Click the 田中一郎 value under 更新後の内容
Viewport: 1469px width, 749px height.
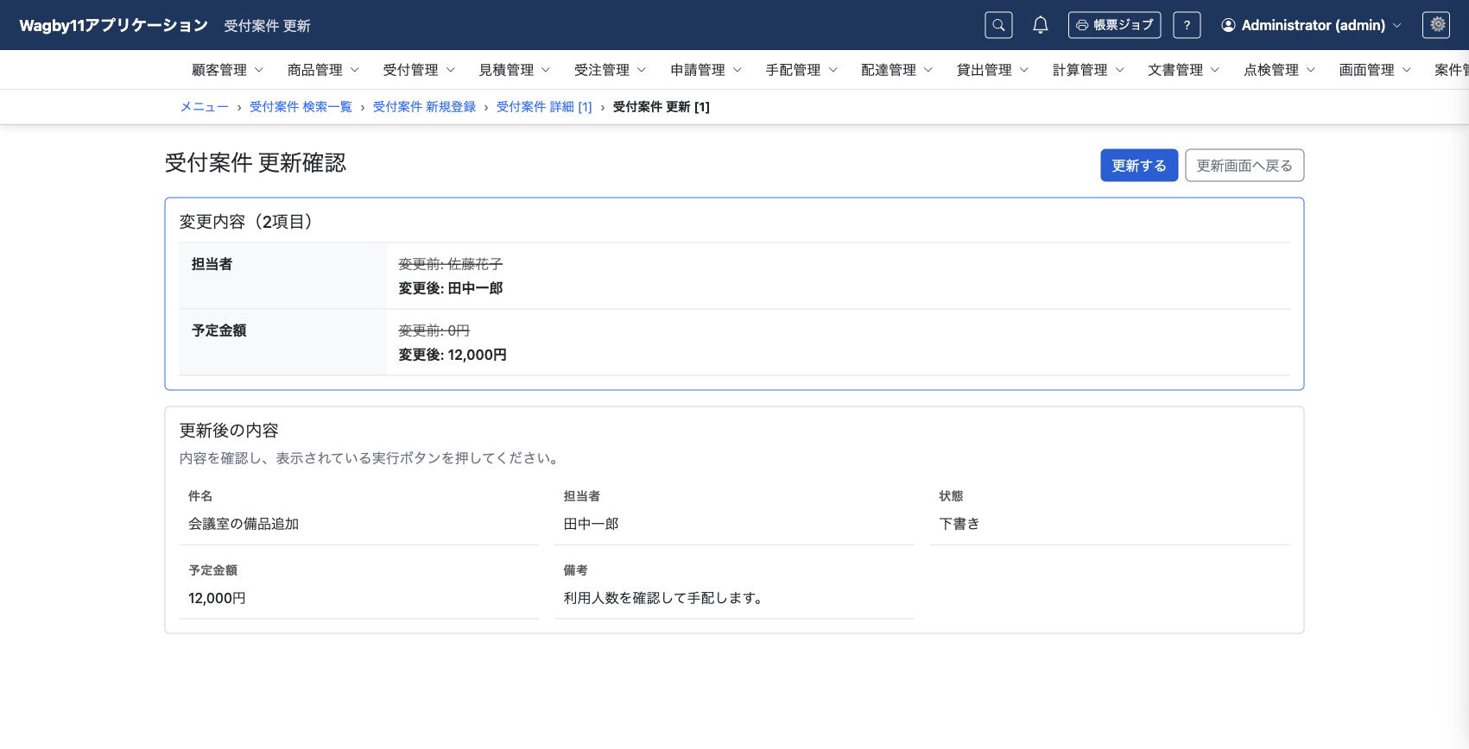(x=591, y=524)
